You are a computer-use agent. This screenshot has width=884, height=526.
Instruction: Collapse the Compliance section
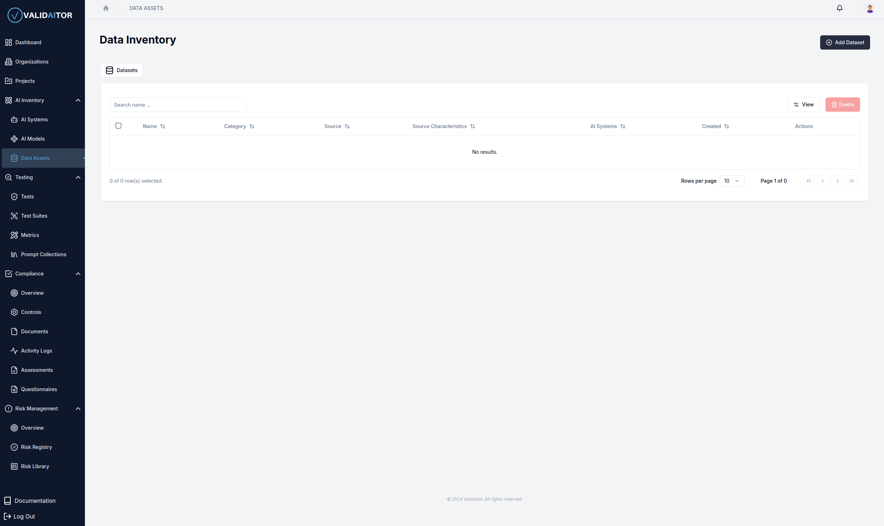pos(78,274)
